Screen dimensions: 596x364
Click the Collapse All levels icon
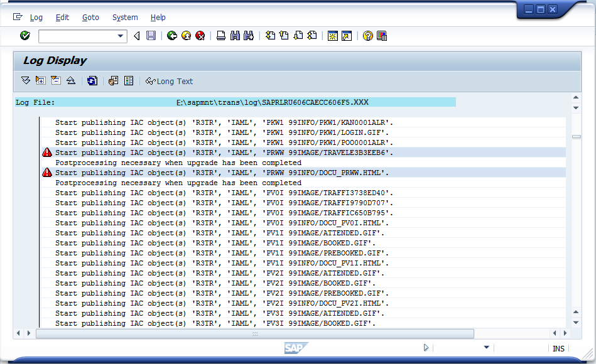click(71, 80)
